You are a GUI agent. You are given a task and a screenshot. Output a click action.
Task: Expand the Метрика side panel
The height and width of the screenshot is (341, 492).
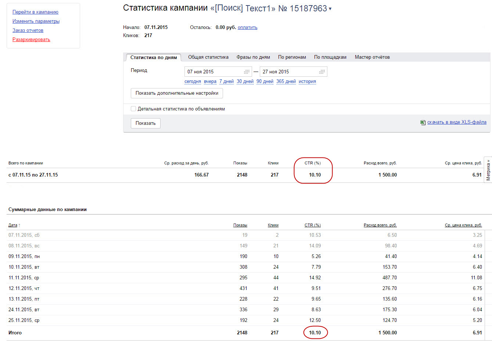click(488, 170)
